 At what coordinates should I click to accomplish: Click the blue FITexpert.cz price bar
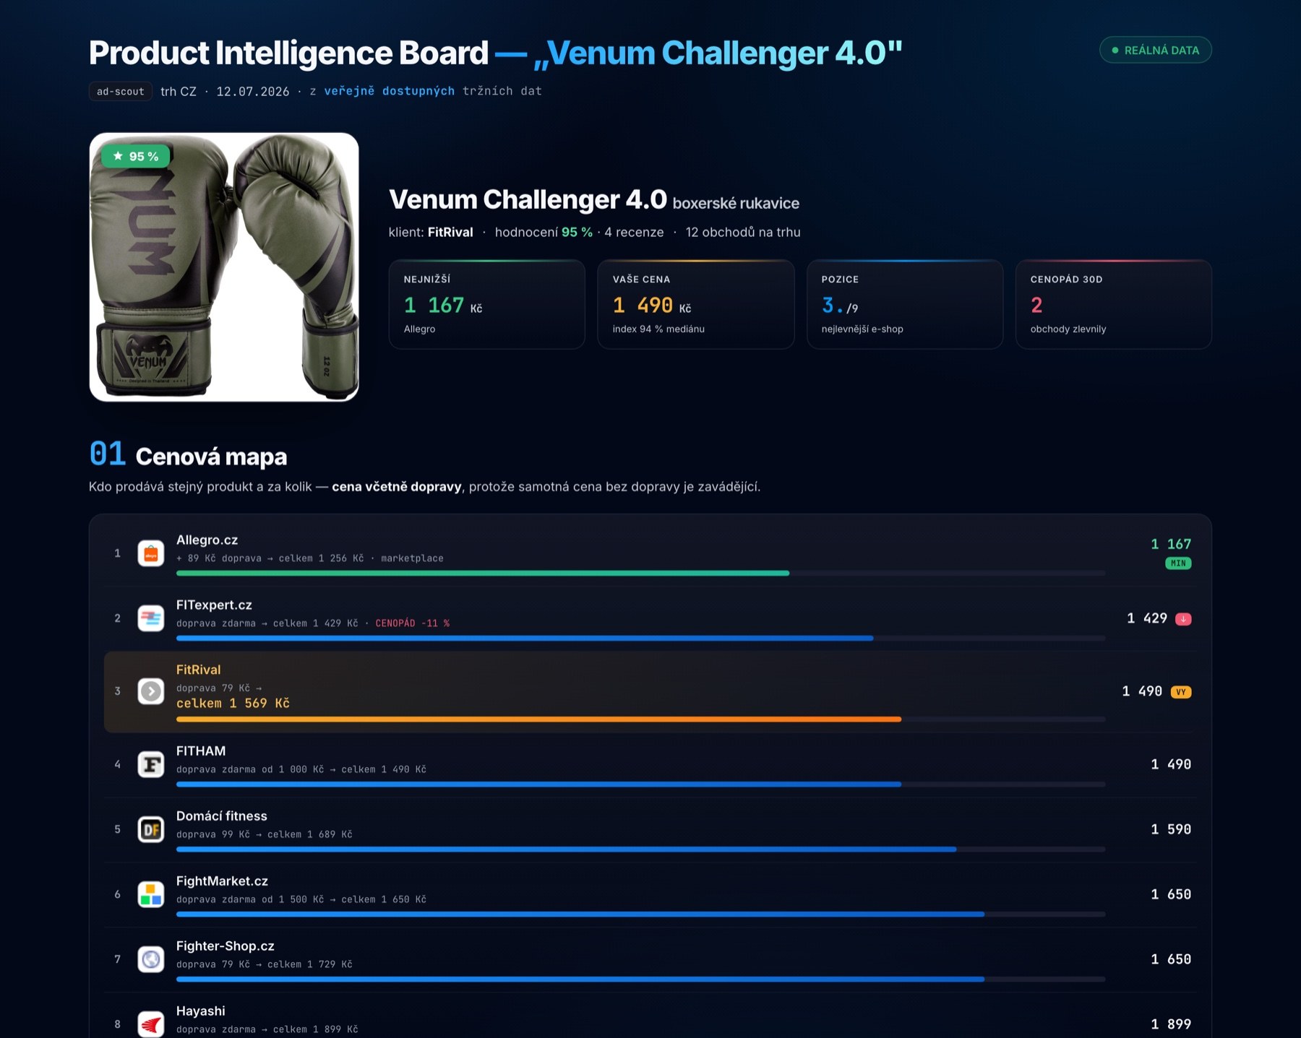525,638
